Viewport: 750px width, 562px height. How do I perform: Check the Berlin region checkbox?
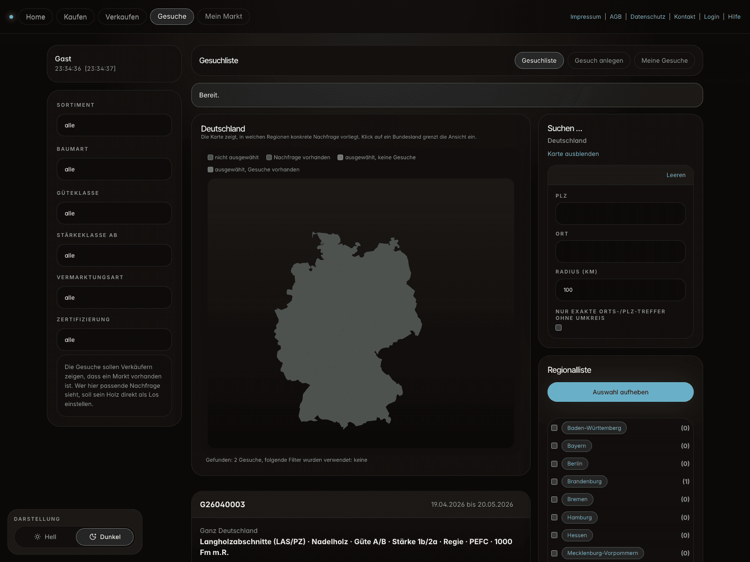(554, 464)
